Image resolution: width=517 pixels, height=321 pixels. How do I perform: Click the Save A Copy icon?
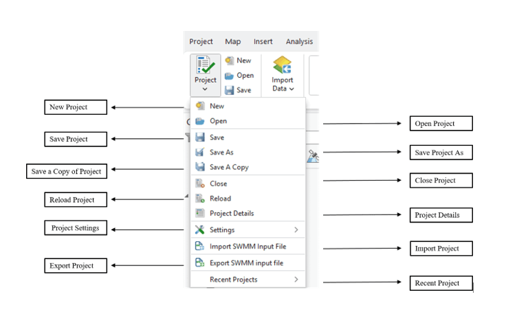[200, 167]
